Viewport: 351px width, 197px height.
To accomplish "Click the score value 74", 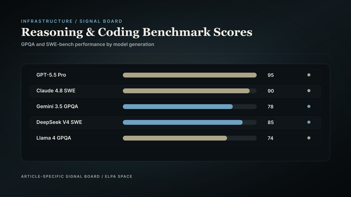I will [270, 138].
